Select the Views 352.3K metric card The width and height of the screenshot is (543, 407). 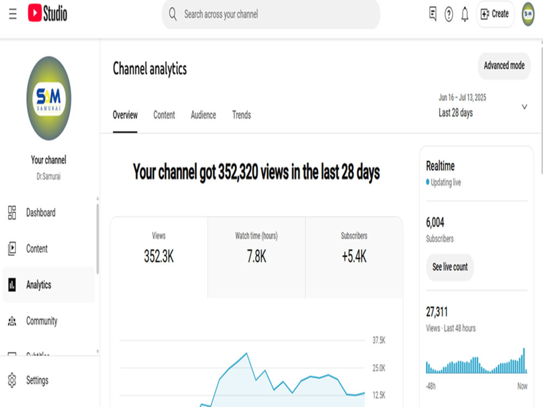(x=159, y=257)
